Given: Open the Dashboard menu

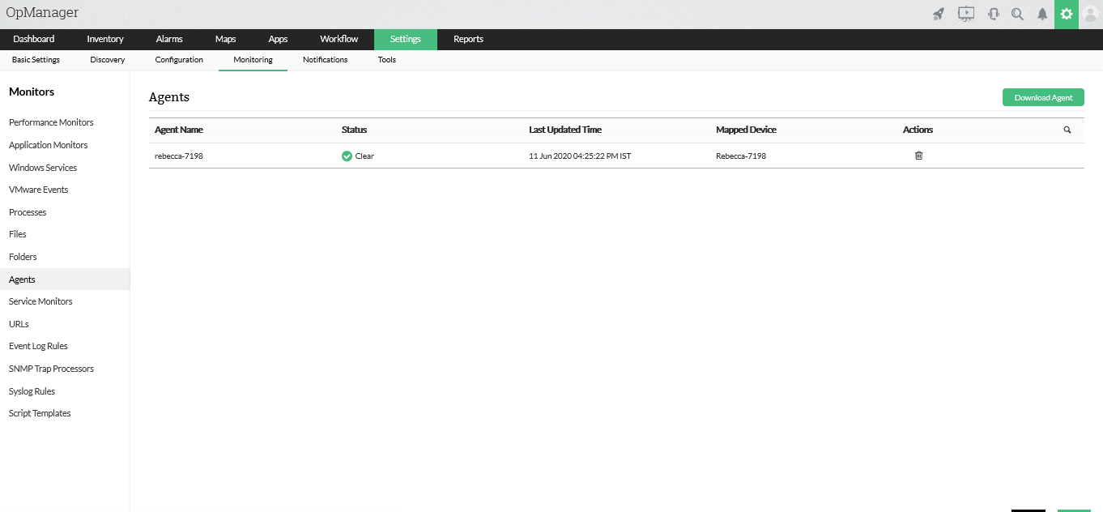Looking at the screenshot, I should (x=34, y=39).
